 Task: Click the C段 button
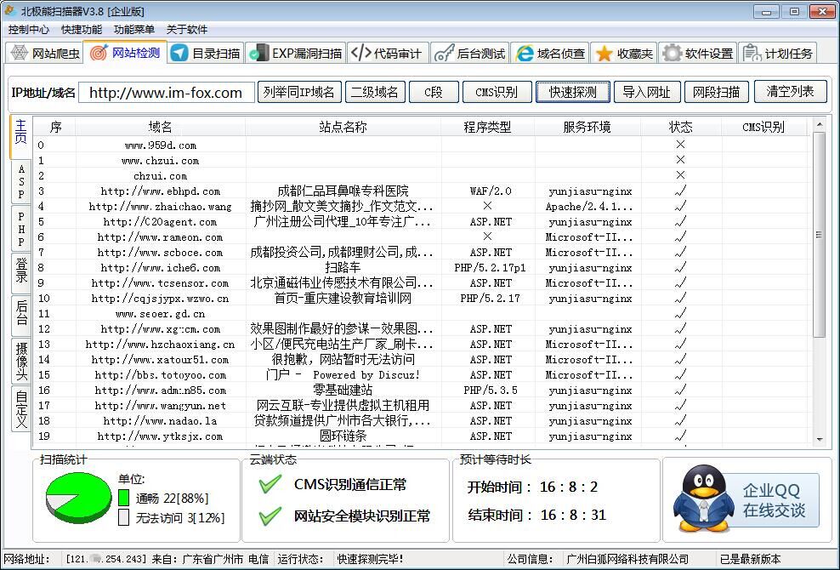click(434, 92)
